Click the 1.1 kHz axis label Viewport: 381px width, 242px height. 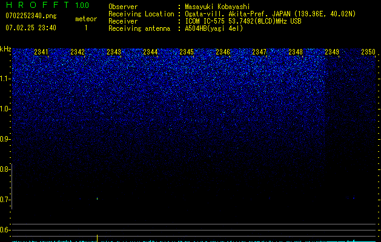(5, 79)
